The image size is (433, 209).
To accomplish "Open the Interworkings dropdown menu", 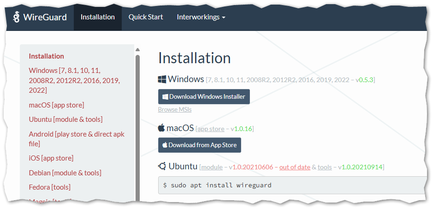I will click(x=201, y=17).
